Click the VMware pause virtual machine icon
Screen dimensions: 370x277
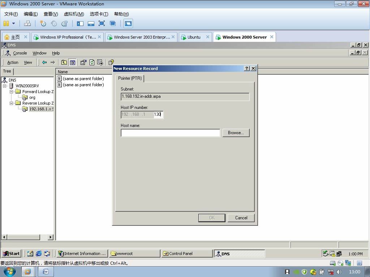point(6,23)
